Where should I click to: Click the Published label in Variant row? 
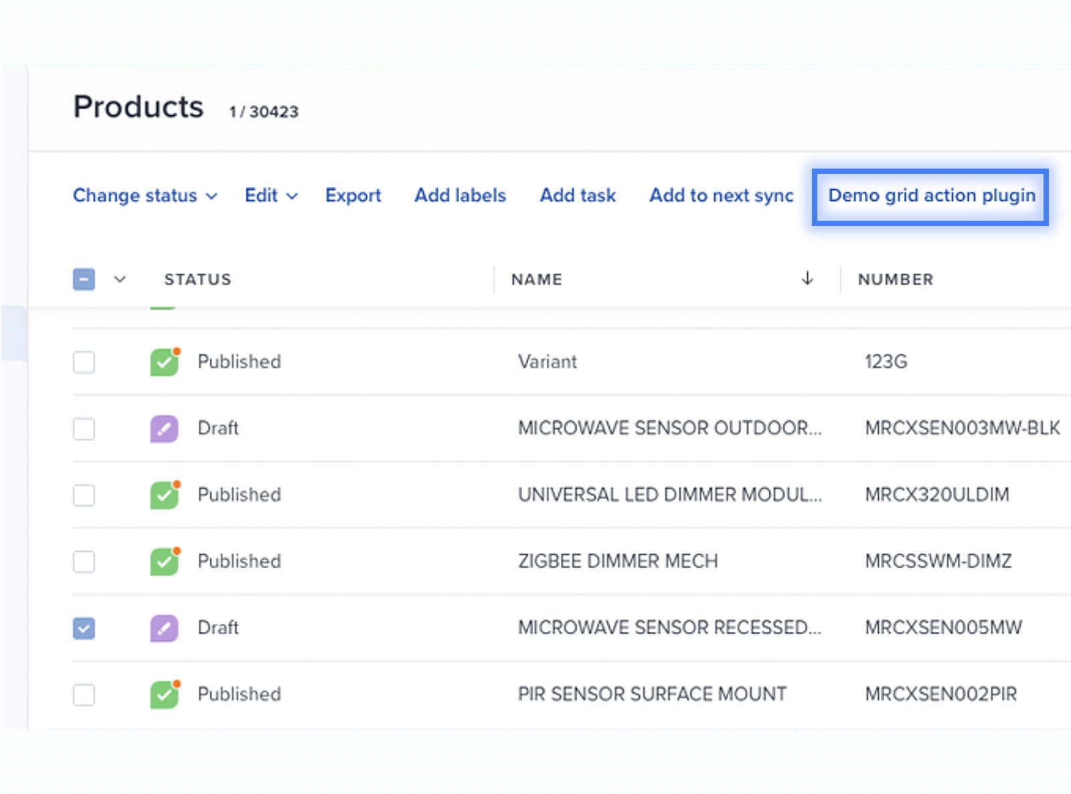[239, 362]
